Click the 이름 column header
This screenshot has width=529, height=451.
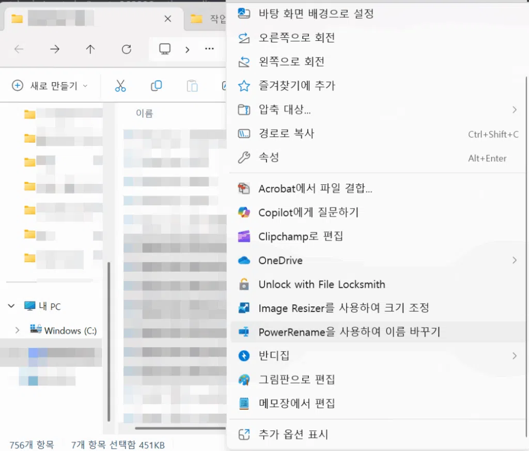coord(144,113)
